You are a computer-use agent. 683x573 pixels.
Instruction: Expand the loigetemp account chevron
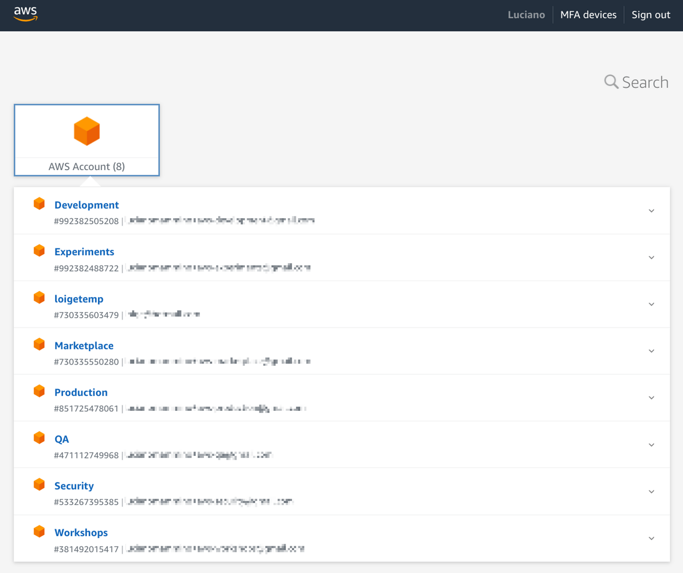[x=651, y=304]
